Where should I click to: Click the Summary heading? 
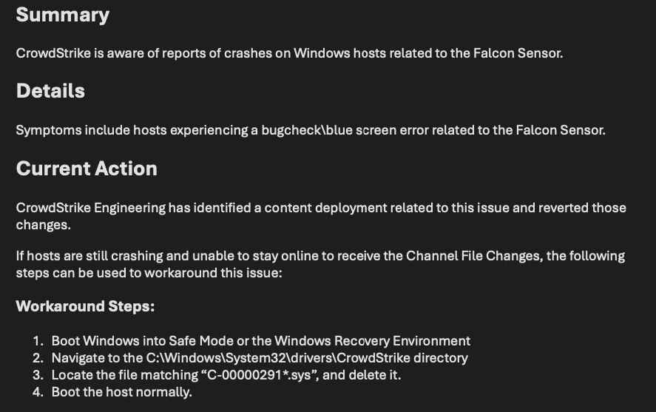63,15
